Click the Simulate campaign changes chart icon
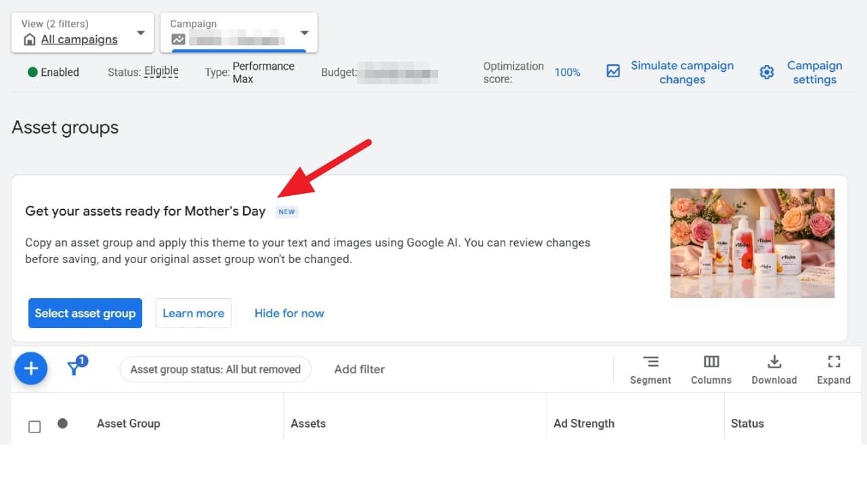 tap(613, 71)
